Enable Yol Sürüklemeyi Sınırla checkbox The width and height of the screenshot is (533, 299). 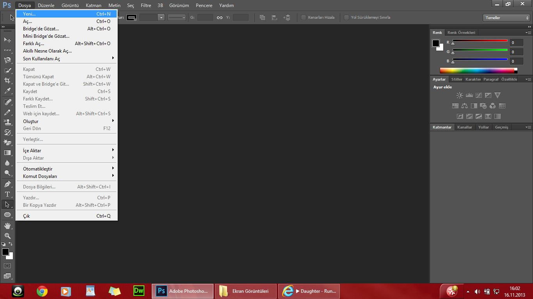[346, 18]
